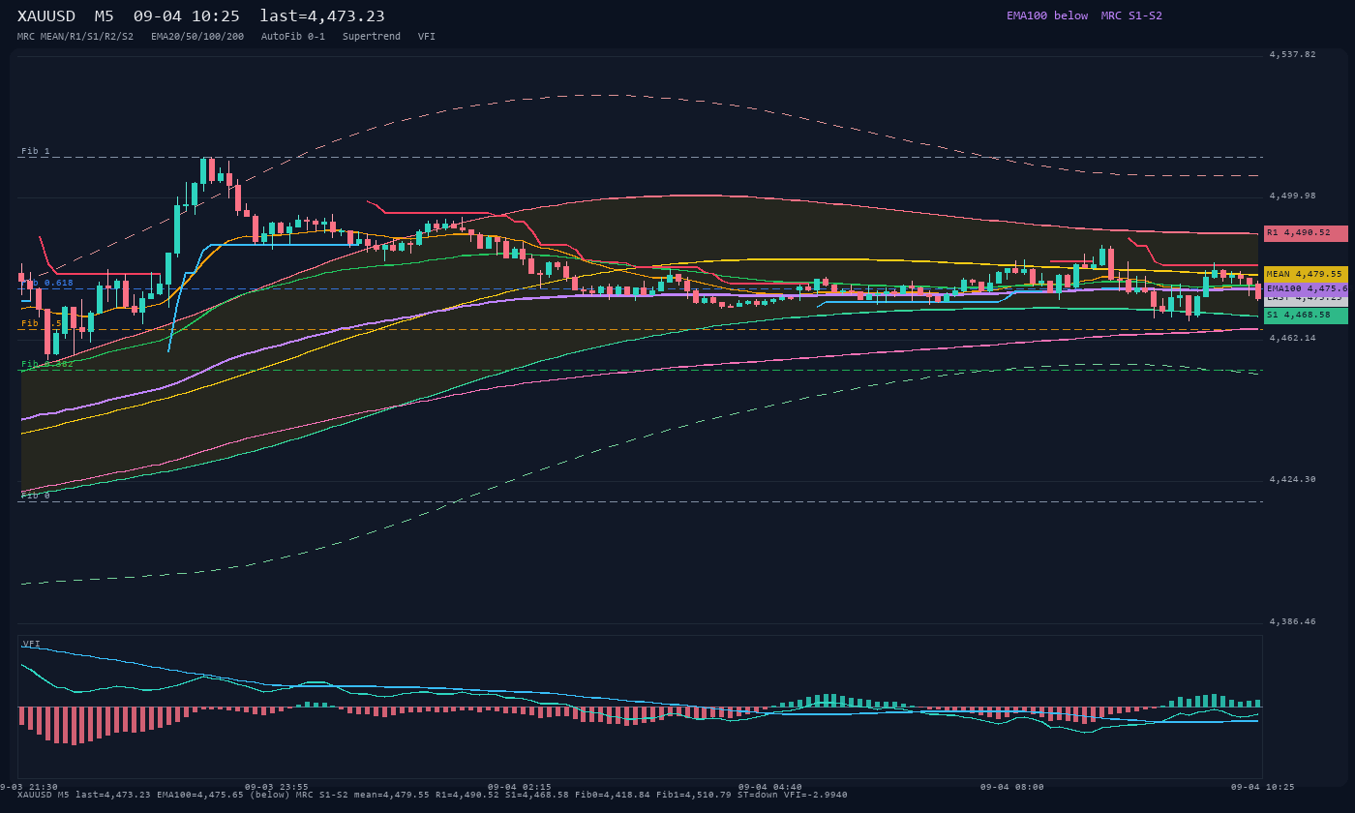Click the 'Fib 0.382' level label
Screen dimensions: 1355x813
pos(47,364)
